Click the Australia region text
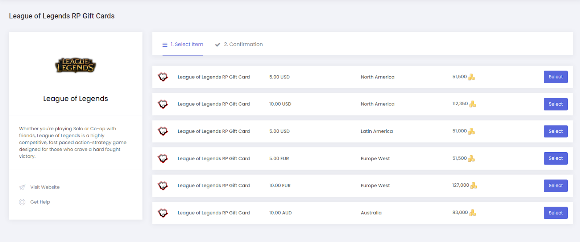Screen dimensions: 580x242 coord(371,213)
